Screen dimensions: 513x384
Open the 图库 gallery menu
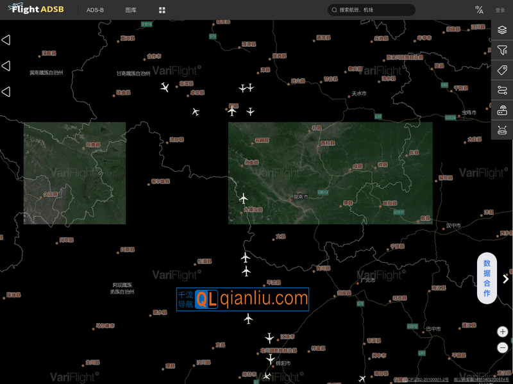pos(131,10)
